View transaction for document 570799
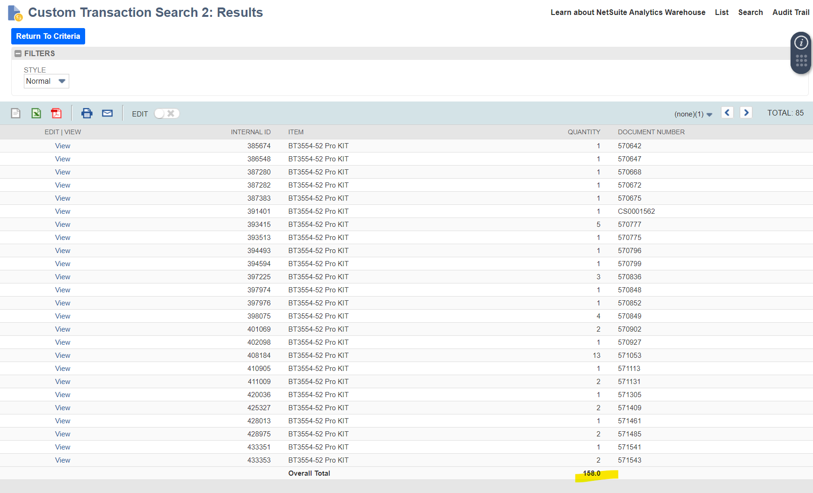Screen dimensions: 813x493 [x=63, y=264]
